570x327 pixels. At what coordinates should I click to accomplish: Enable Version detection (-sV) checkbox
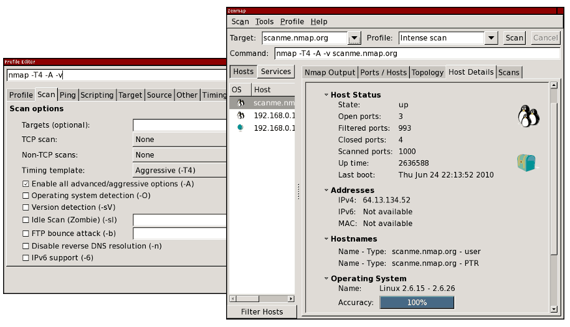point(26,207)
